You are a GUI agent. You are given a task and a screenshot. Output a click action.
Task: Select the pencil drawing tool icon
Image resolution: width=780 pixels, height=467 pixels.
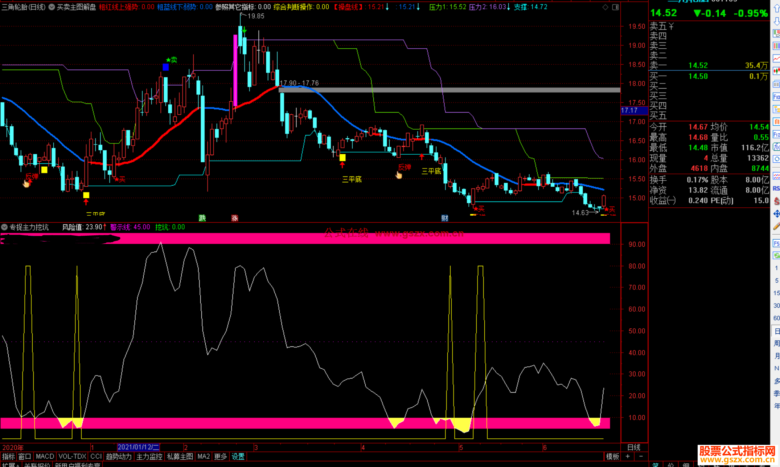click(776, 227)
